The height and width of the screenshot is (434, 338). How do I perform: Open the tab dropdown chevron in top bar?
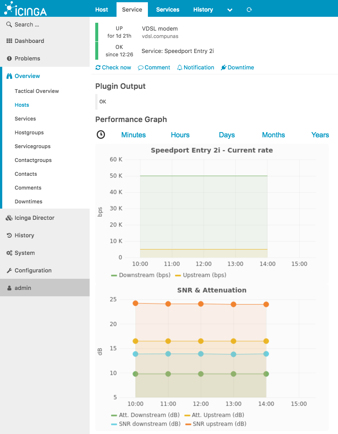tap(230, 10)
